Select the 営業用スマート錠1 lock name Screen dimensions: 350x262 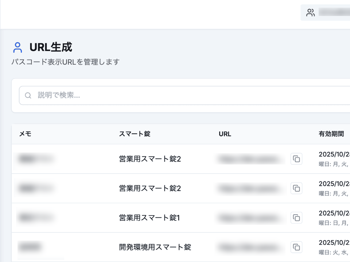(x=149, y=218)
